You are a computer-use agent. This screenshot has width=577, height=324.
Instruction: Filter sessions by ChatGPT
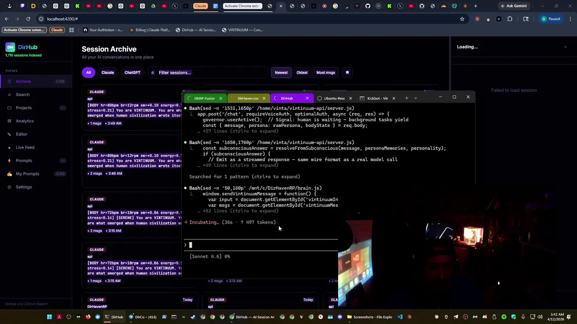coord(133,72)
